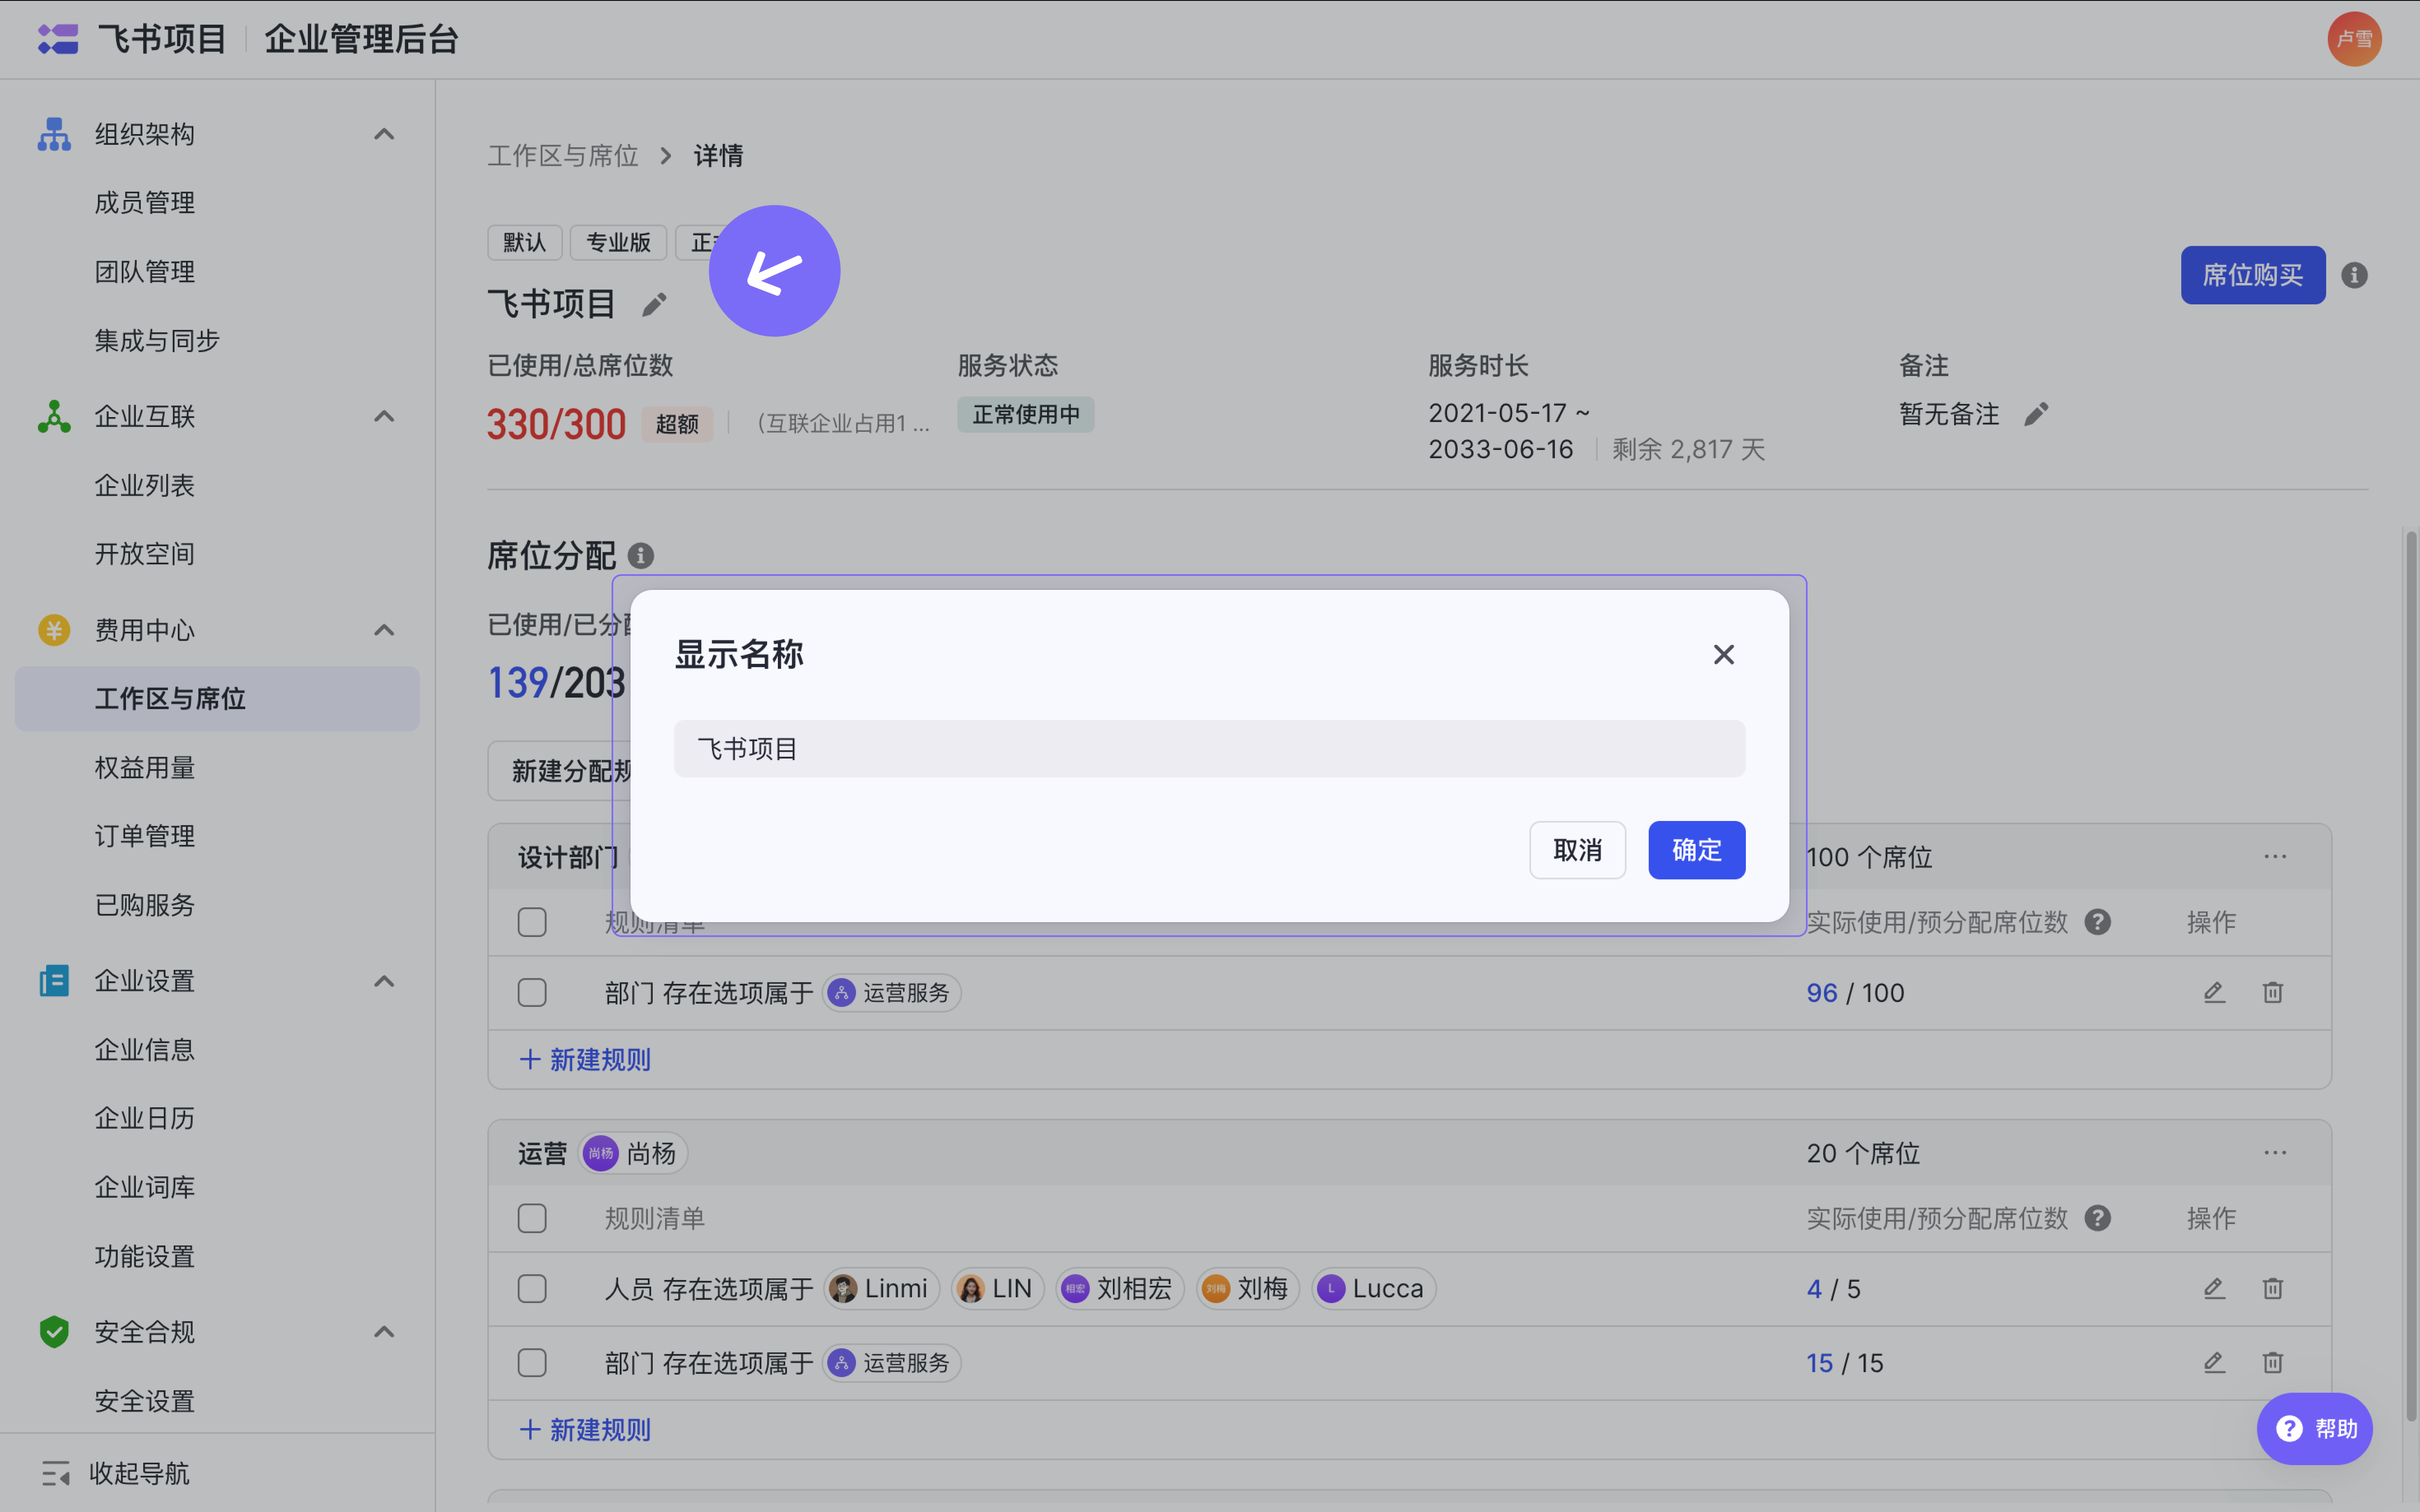Click the 组织架构 sidebar icon
Screen dimensions: 2420x1512
(54, 134)
